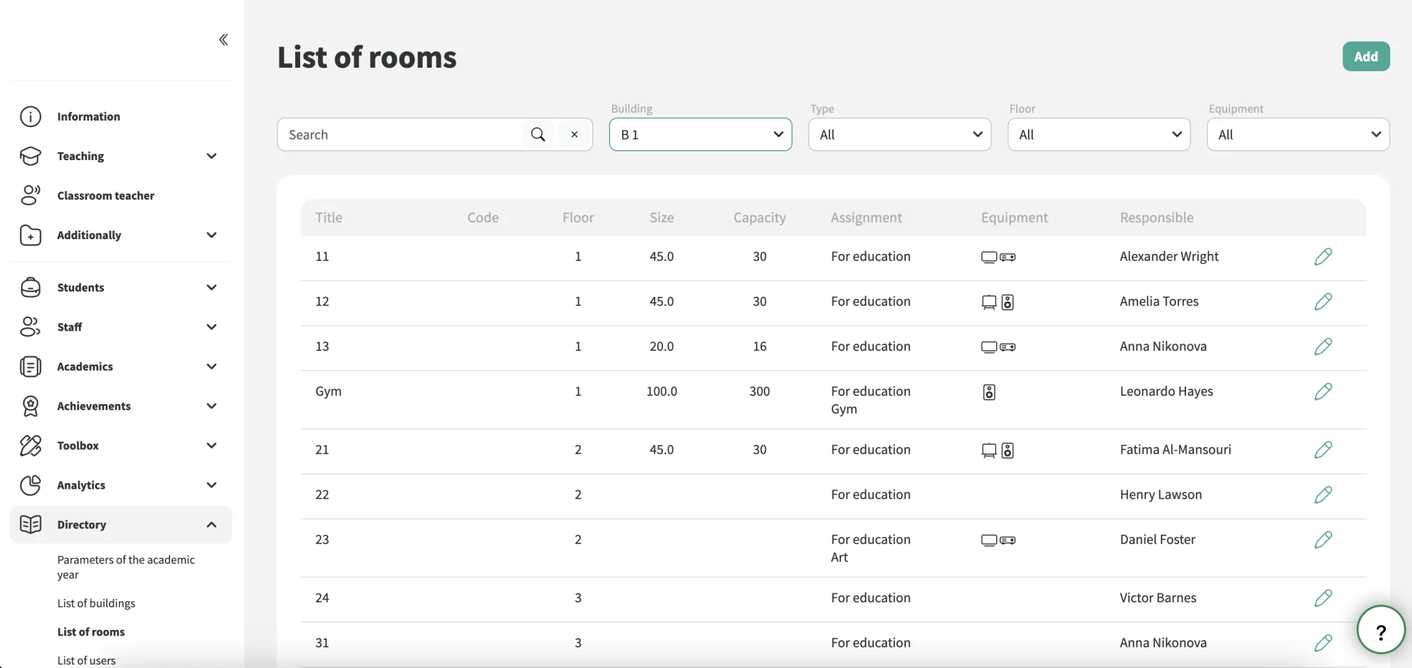
Task: Focus the Search input field
Action: point(401,134)
